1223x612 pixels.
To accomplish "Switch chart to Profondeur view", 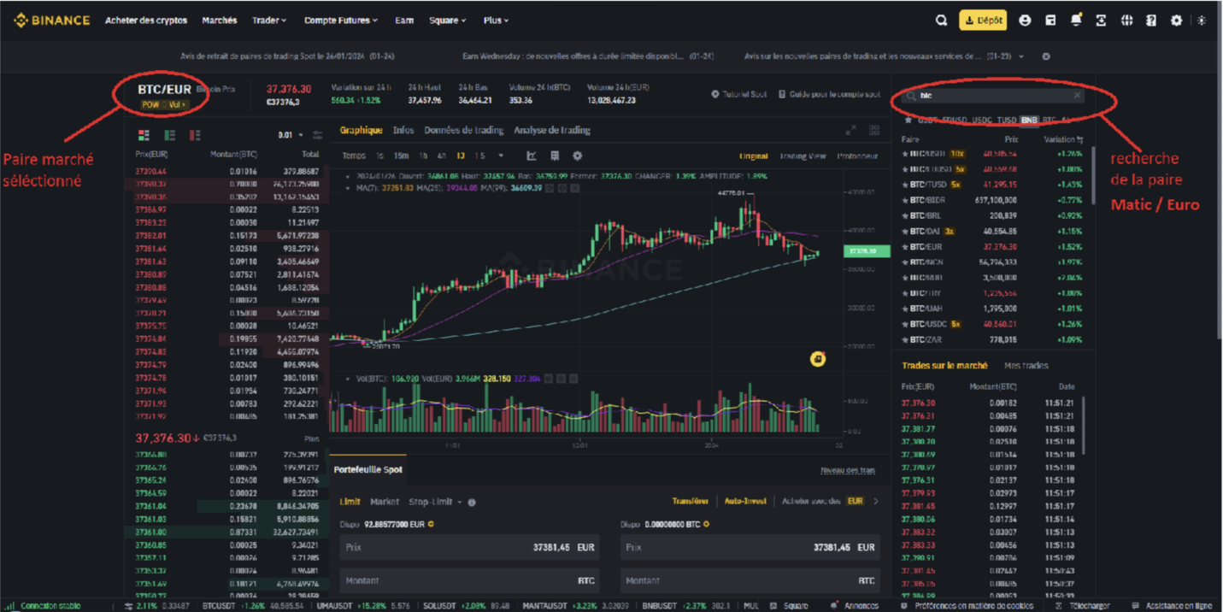I will point(857,156).
